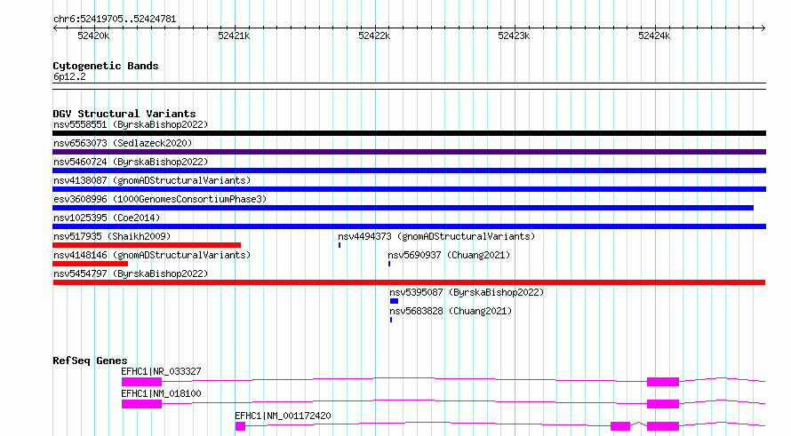Select the 6p12.2 band label
Screen dimensions: 791x436
click(69, 76)
